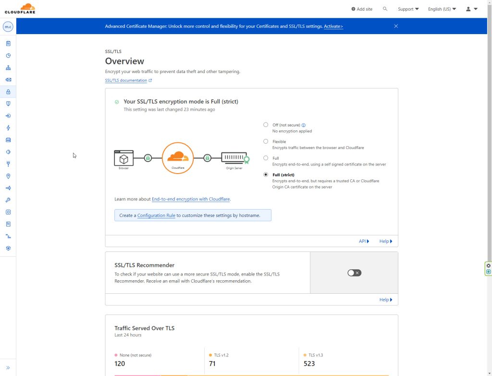Click the 'Last 24 hours' label

[x=128, y=335]
